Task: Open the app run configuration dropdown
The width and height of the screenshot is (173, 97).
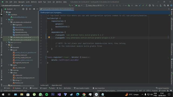Action: pos(79,5)
